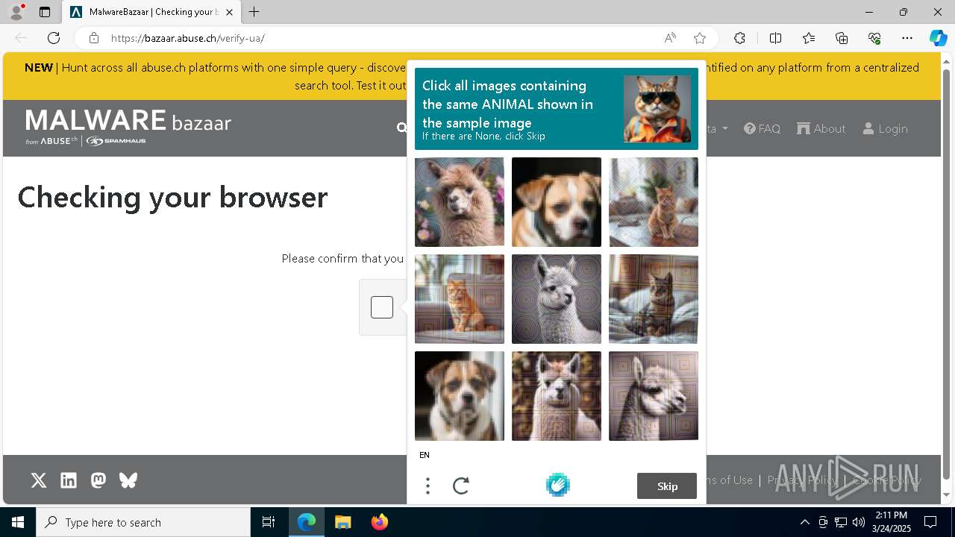Refresh the captcha challenge
This screenshot has height=537, width=955.
[x=461, y=486]
